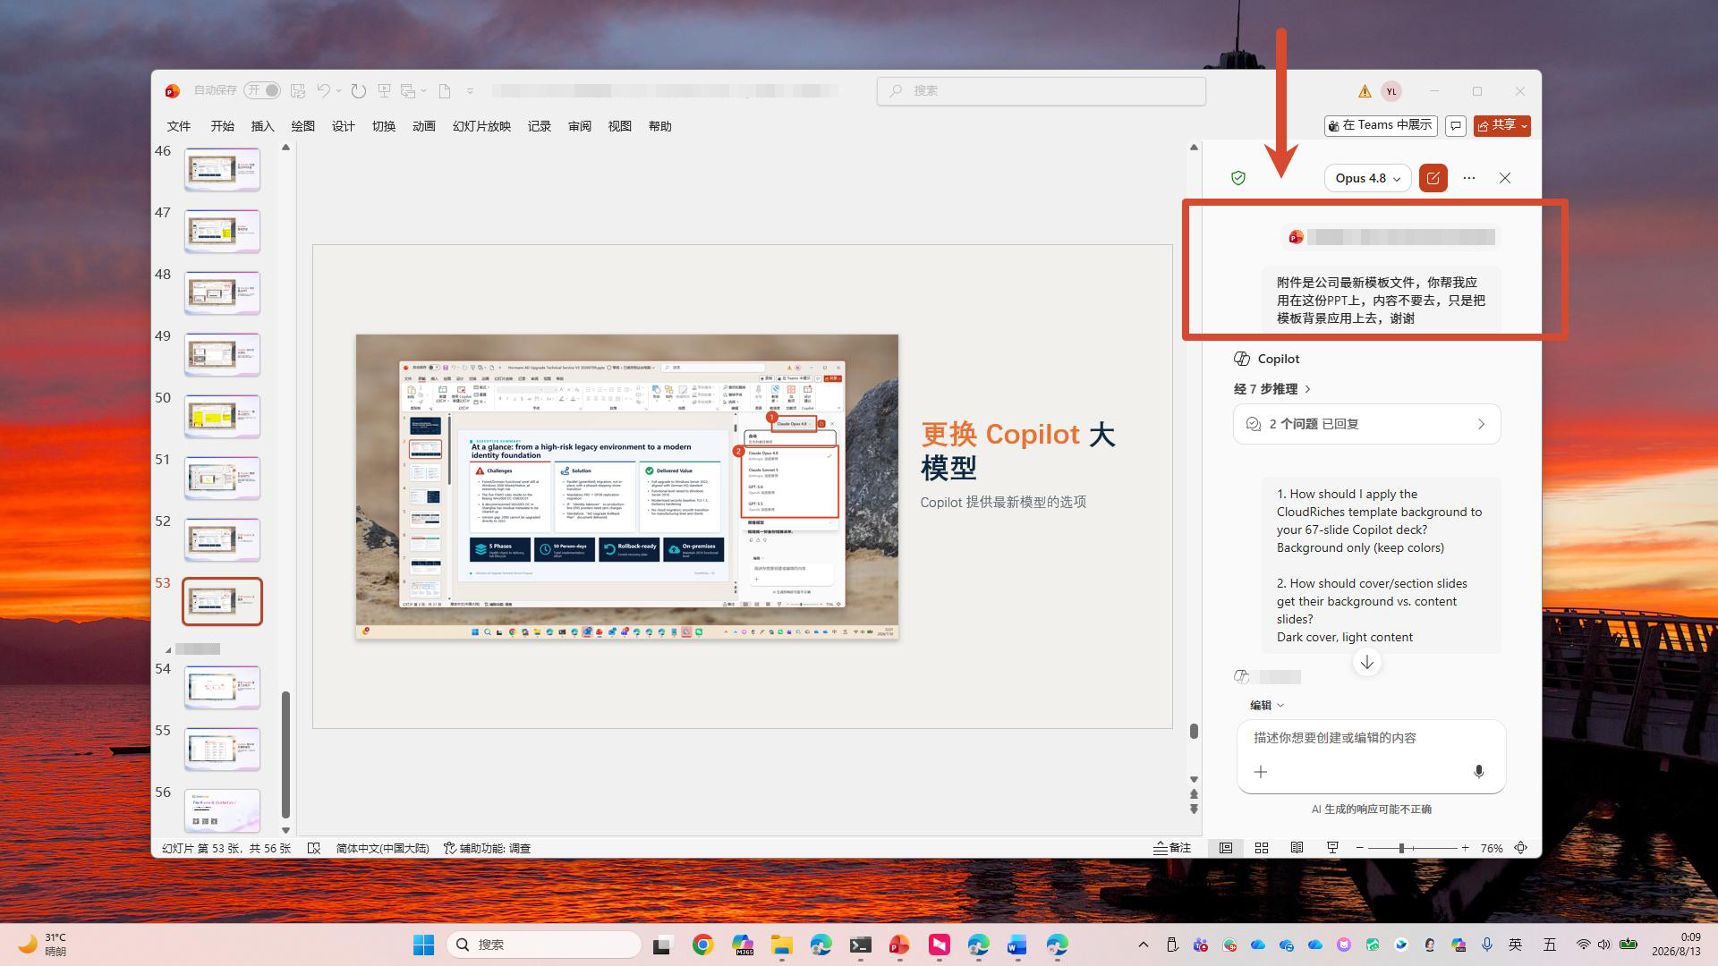Open the Review ribbon tab
Screen dimensions: 1718x966
tap(580, 126)
